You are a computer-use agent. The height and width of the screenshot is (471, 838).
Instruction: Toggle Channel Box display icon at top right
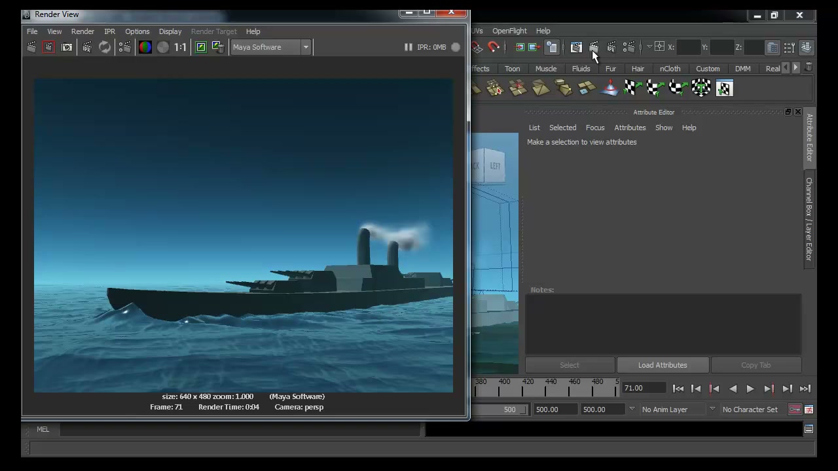pos(807,47)
